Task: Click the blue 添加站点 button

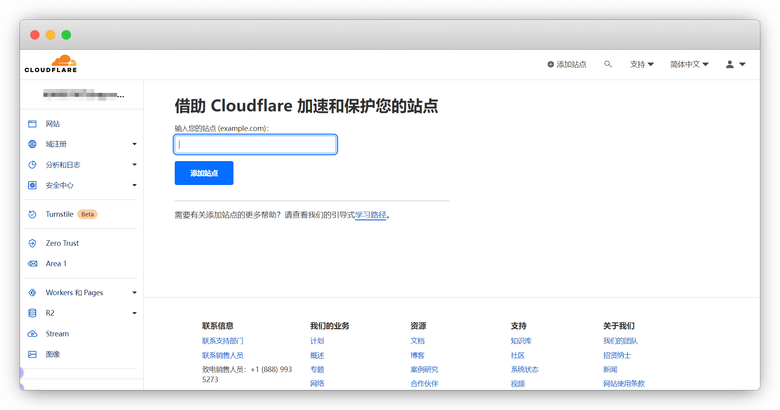Action: coord(204,173)
